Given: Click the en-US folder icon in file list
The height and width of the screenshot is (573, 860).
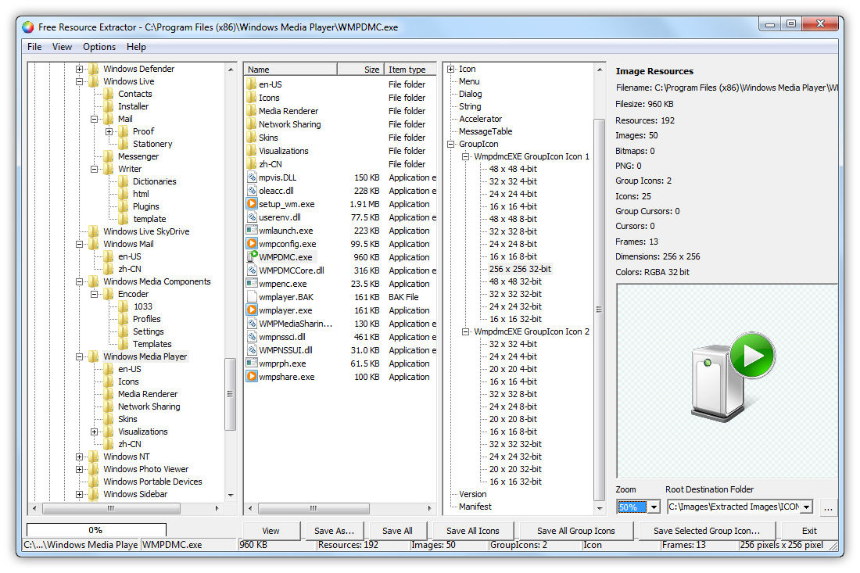Looking at the screenshot, I should pos(252,84).
